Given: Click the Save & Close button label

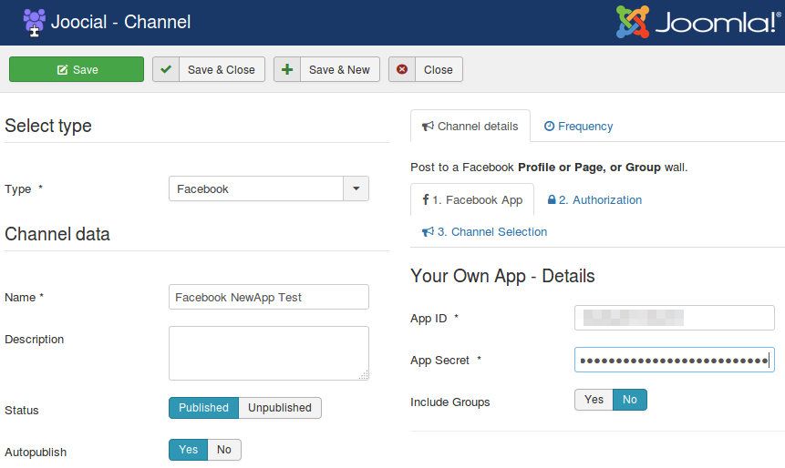Looking at the screenshot, I should point(222,69).
